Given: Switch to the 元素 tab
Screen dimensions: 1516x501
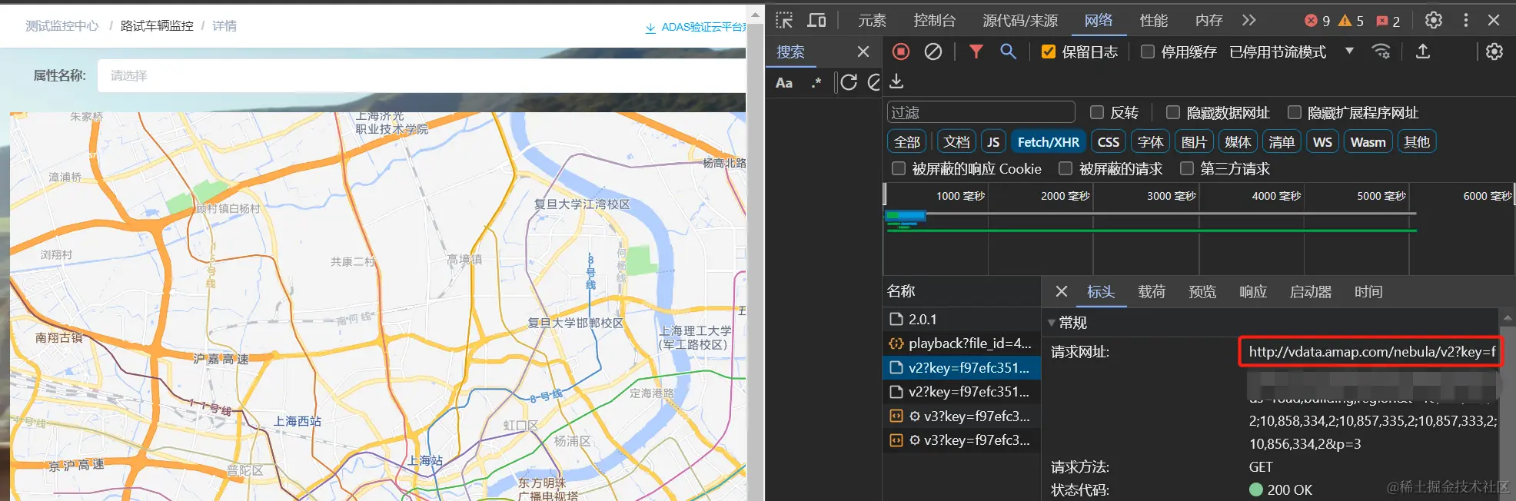Looking at the screenshot, I should (873, 21).
